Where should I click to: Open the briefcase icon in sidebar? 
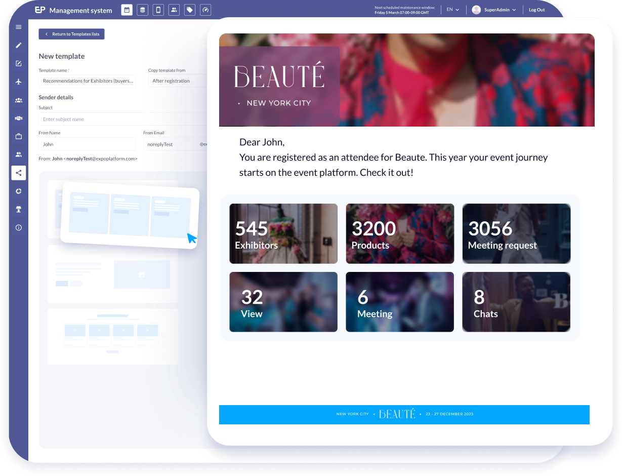point(19,136)
